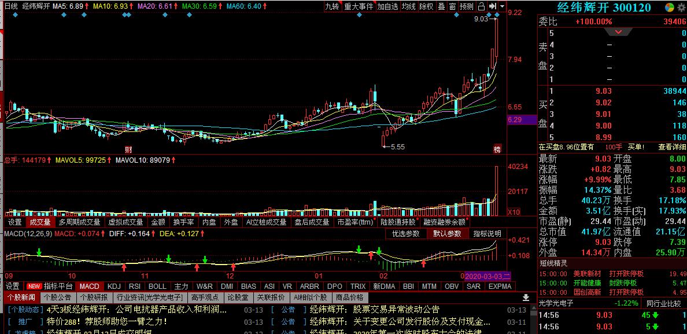
Task: Click the 窗 window tool button
Action: coord(452,6)
